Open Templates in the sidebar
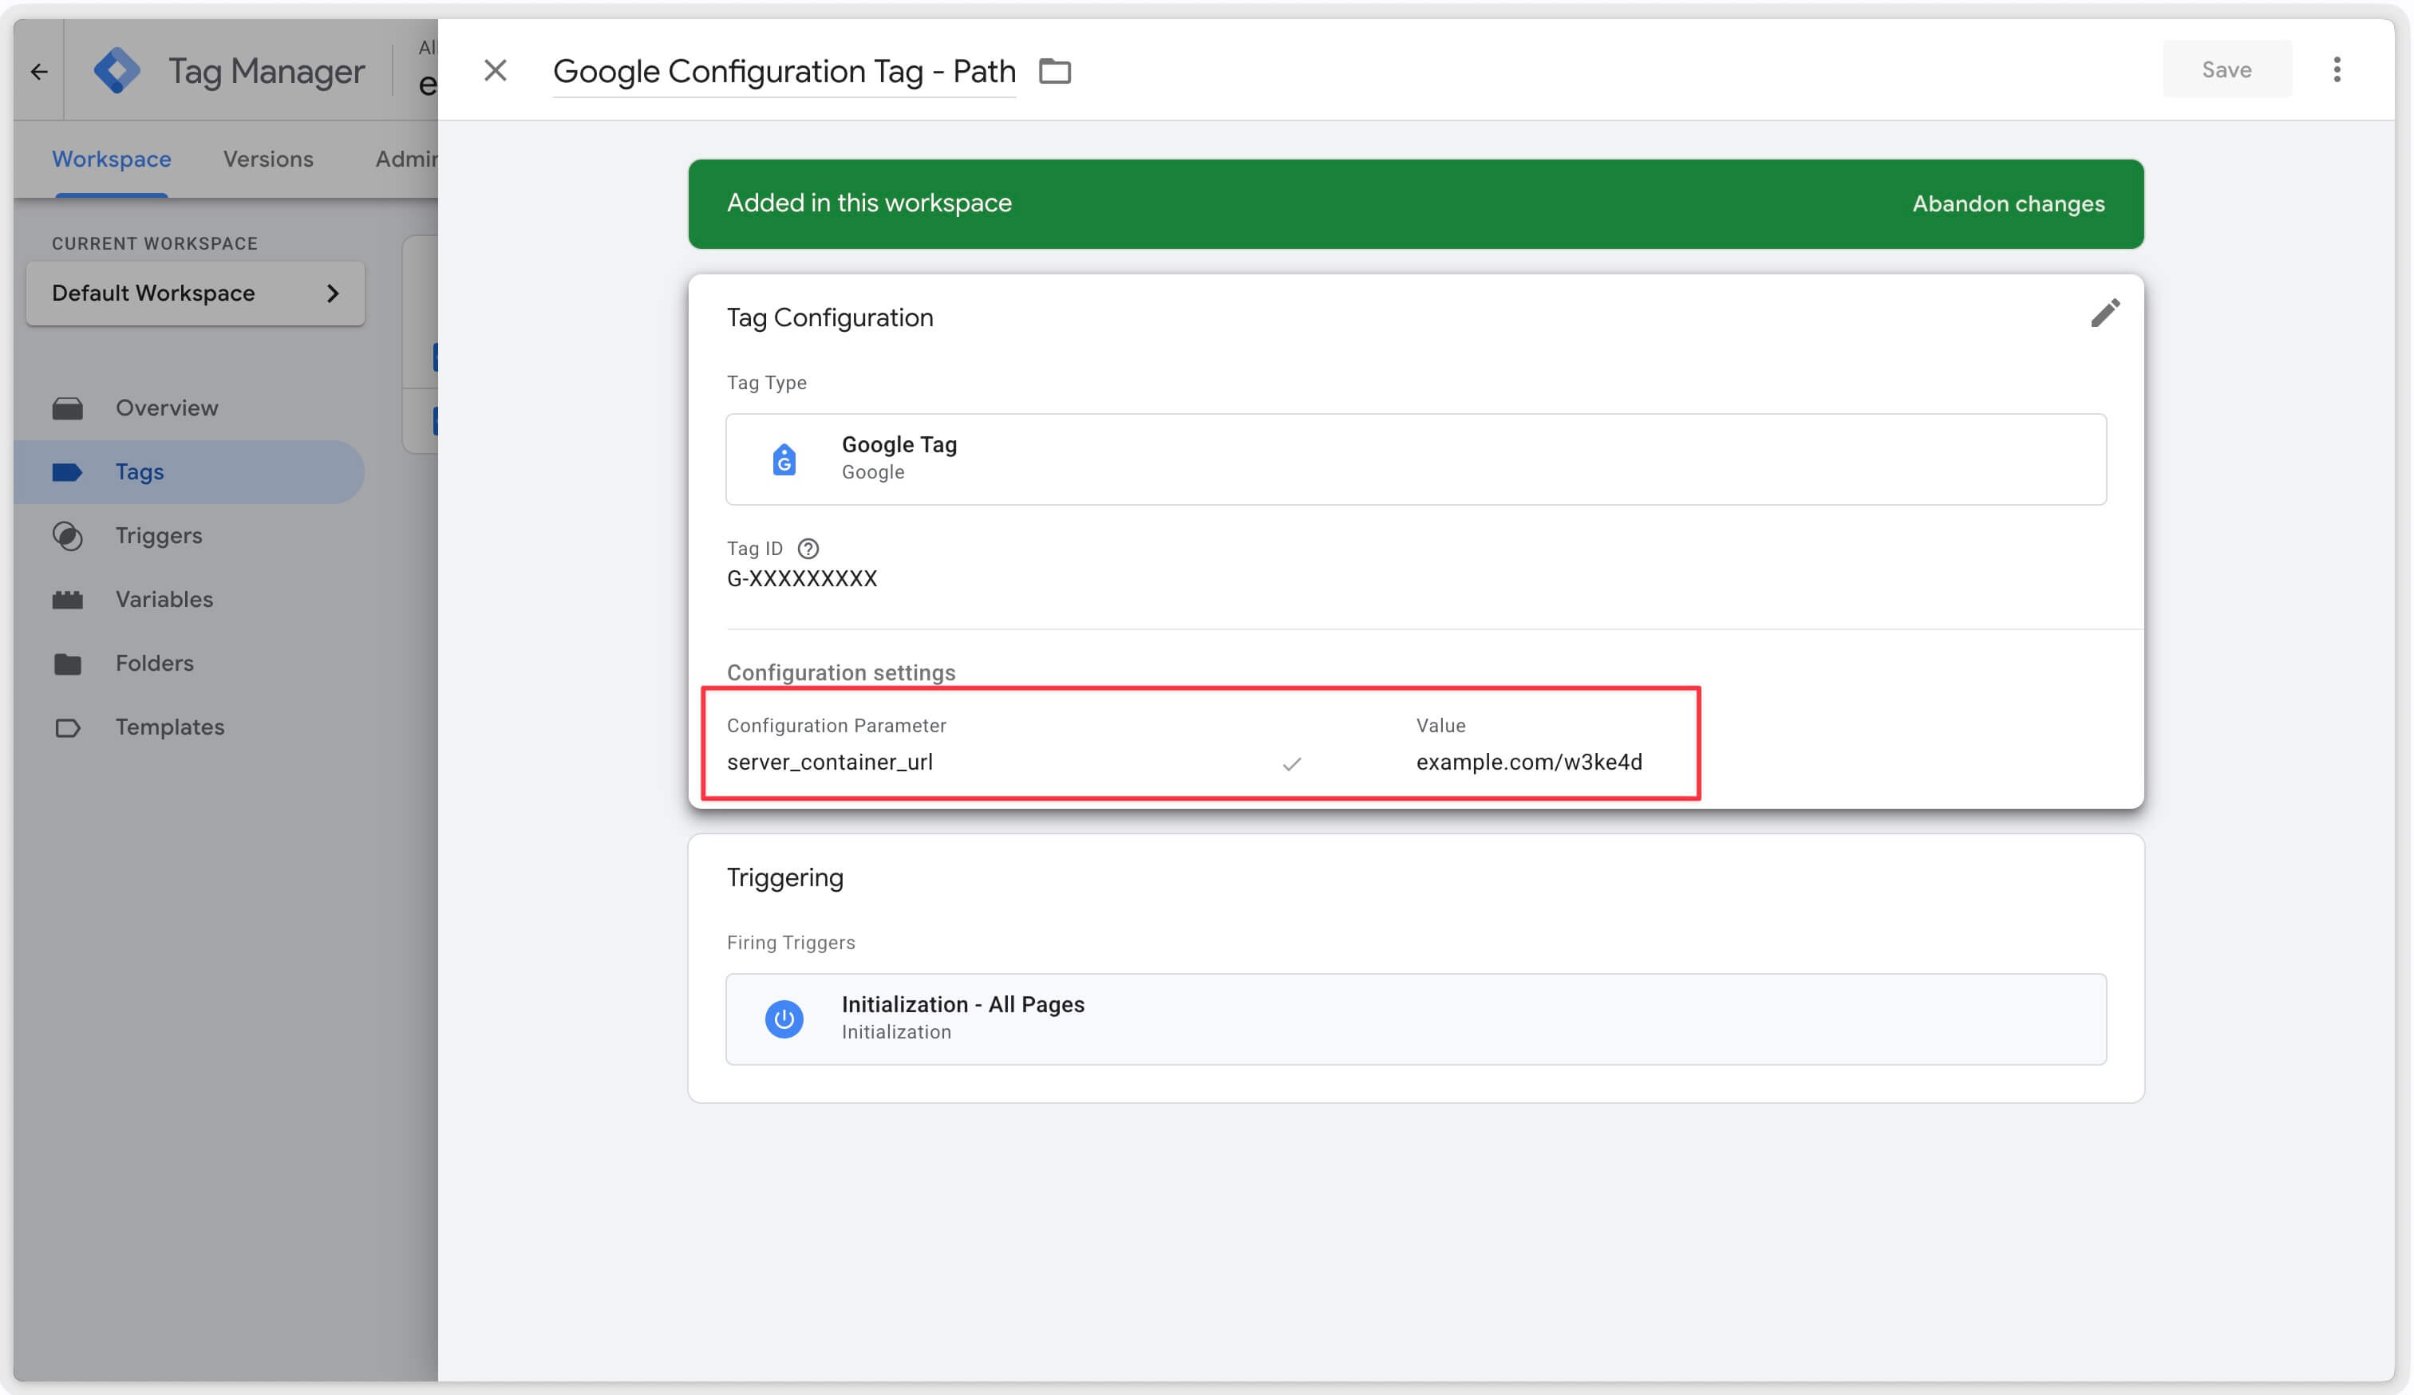Viewport: 2414px width, 1395px height. click(x=188, y=727)
